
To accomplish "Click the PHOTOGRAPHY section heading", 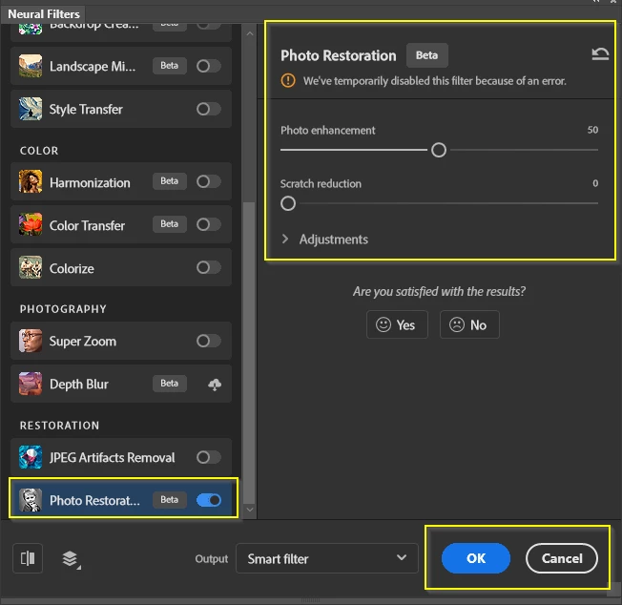I will (63, 309).
